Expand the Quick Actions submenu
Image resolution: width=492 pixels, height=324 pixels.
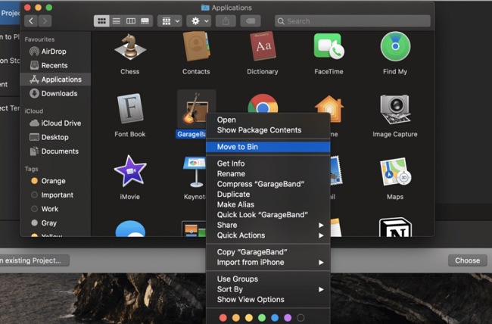coord(268,235)
